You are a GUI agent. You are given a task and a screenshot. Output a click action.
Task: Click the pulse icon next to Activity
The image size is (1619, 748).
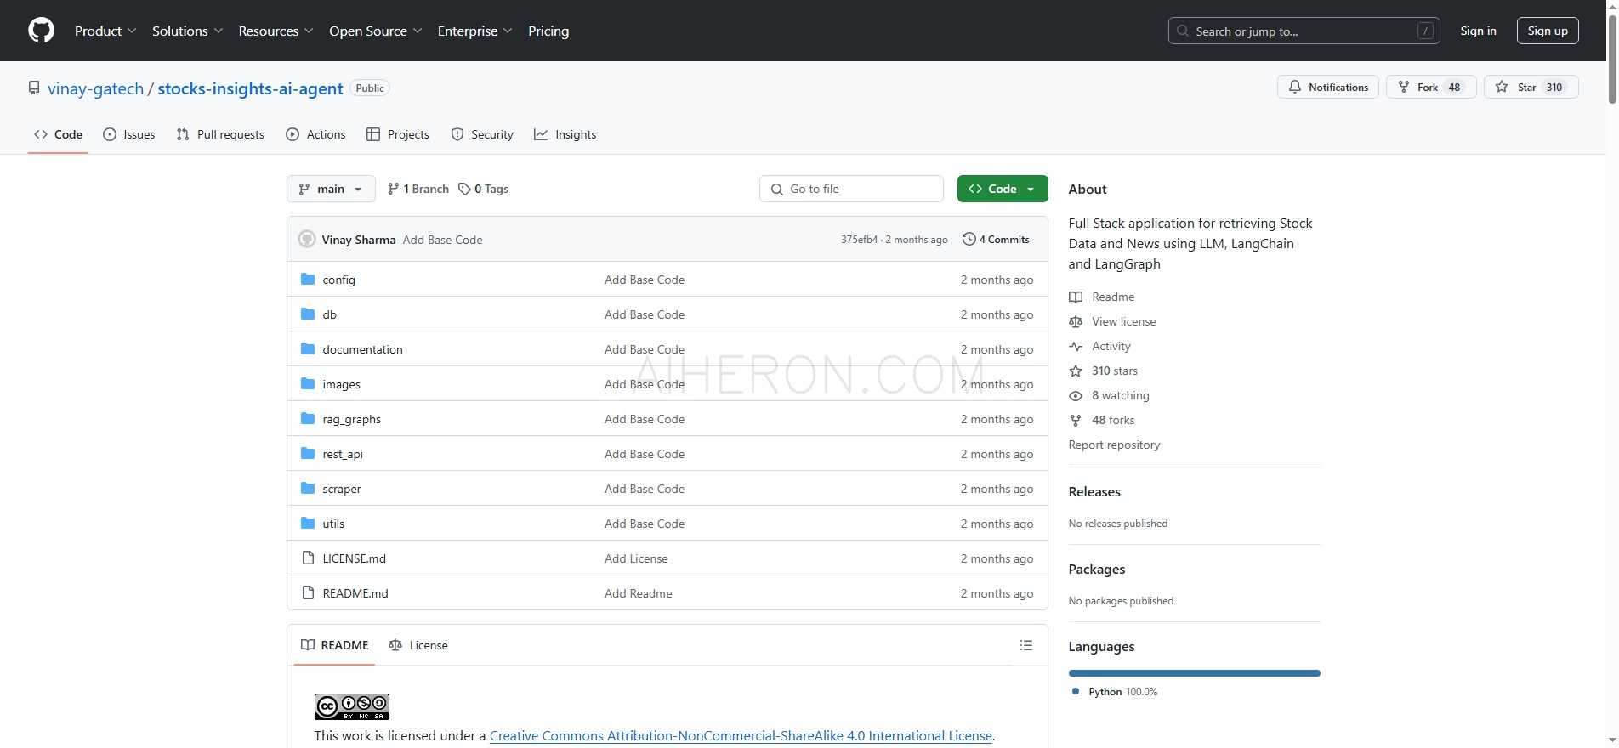click(1076, 346)
